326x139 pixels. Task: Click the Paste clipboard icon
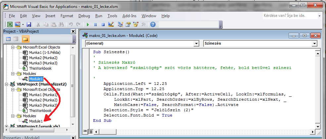[53, 24]
